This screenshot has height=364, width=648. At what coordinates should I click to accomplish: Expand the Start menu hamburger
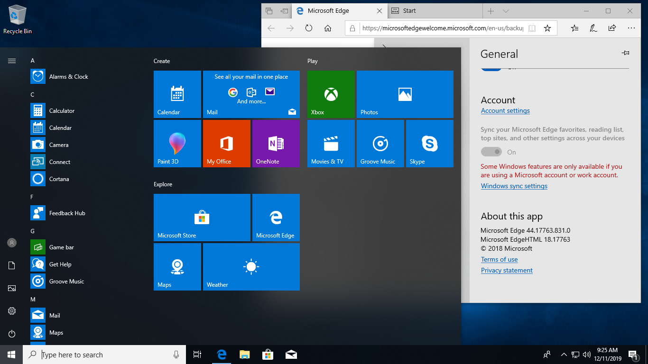(12, 61)
